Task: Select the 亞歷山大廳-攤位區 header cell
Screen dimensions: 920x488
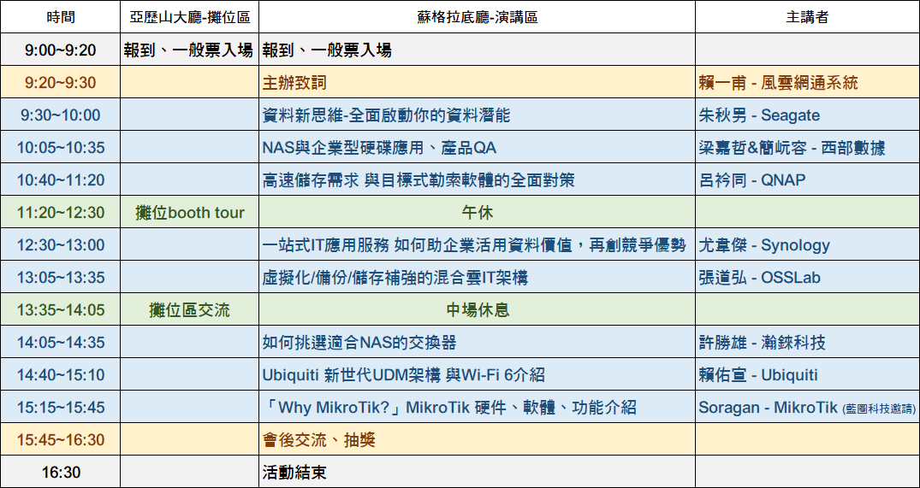Action: (189, 17)
